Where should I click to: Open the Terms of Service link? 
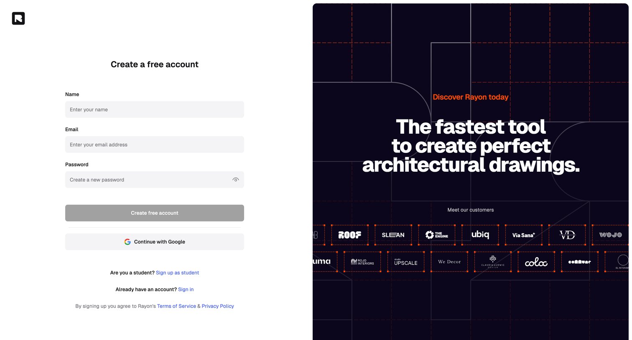click(176, 306)
